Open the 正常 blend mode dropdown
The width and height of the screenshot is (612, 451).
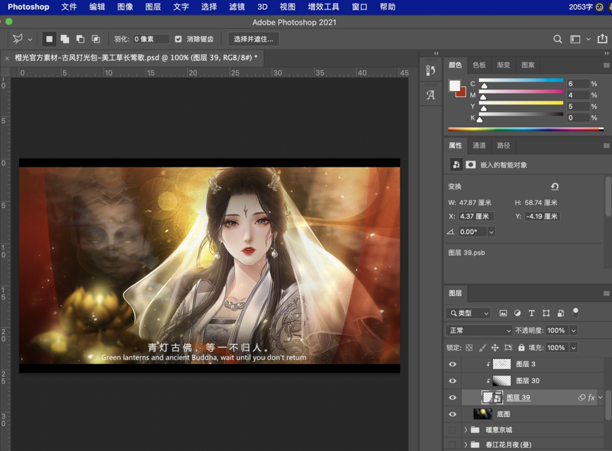point(479,331)
